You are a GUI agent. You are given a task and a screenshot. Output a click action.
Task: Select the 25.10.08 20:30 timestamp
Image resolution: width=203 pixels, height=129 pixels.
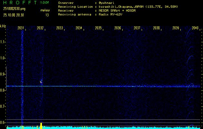(x=14, y=15)
